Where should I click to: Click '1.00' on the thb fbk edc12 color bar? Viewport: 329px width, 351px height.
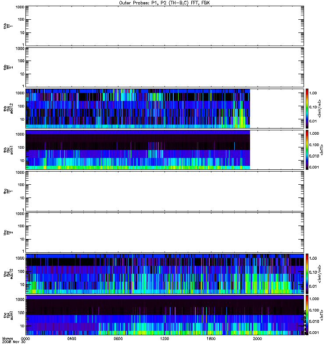(313, 93)
